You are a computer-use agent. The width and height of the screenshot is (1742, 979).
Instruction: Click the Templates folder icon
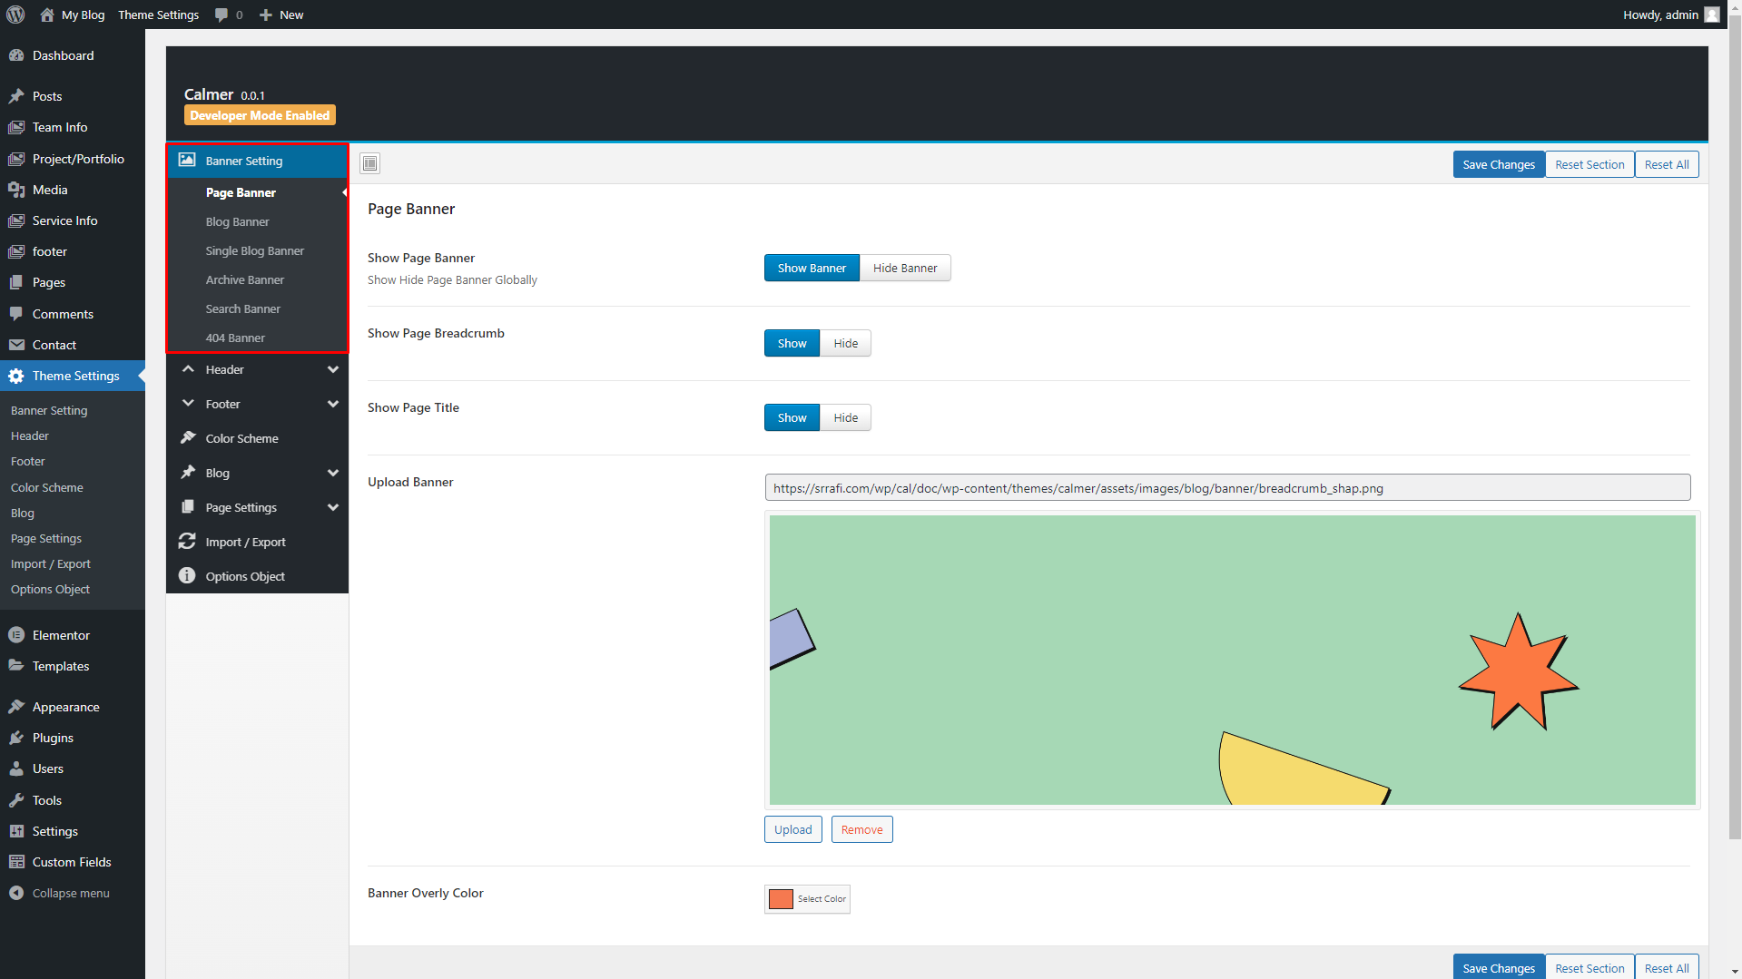click(16, 666)
